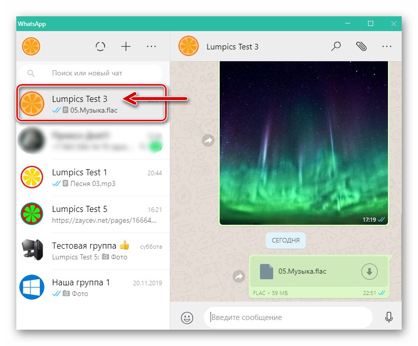This screenshot has height=346, width=418.
Task: Open emoji picker smiley icon
Action: pos(187,318)
